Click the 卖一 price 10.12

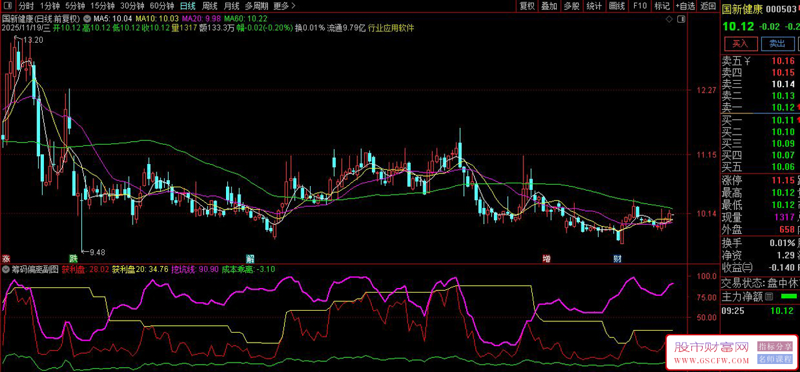click(x=783, y=107)
